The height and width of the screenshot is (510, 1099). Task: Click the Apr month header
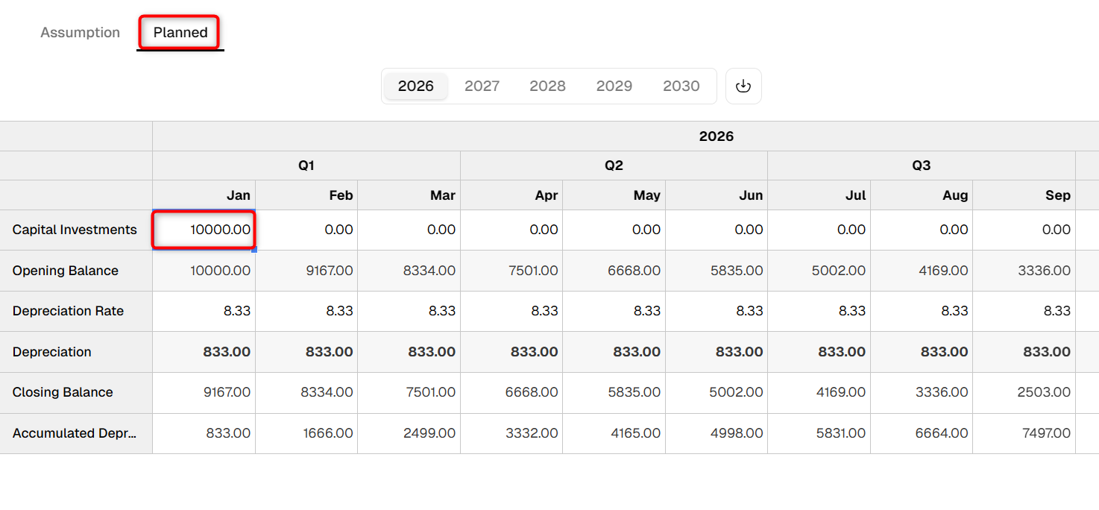pos(511,195)
